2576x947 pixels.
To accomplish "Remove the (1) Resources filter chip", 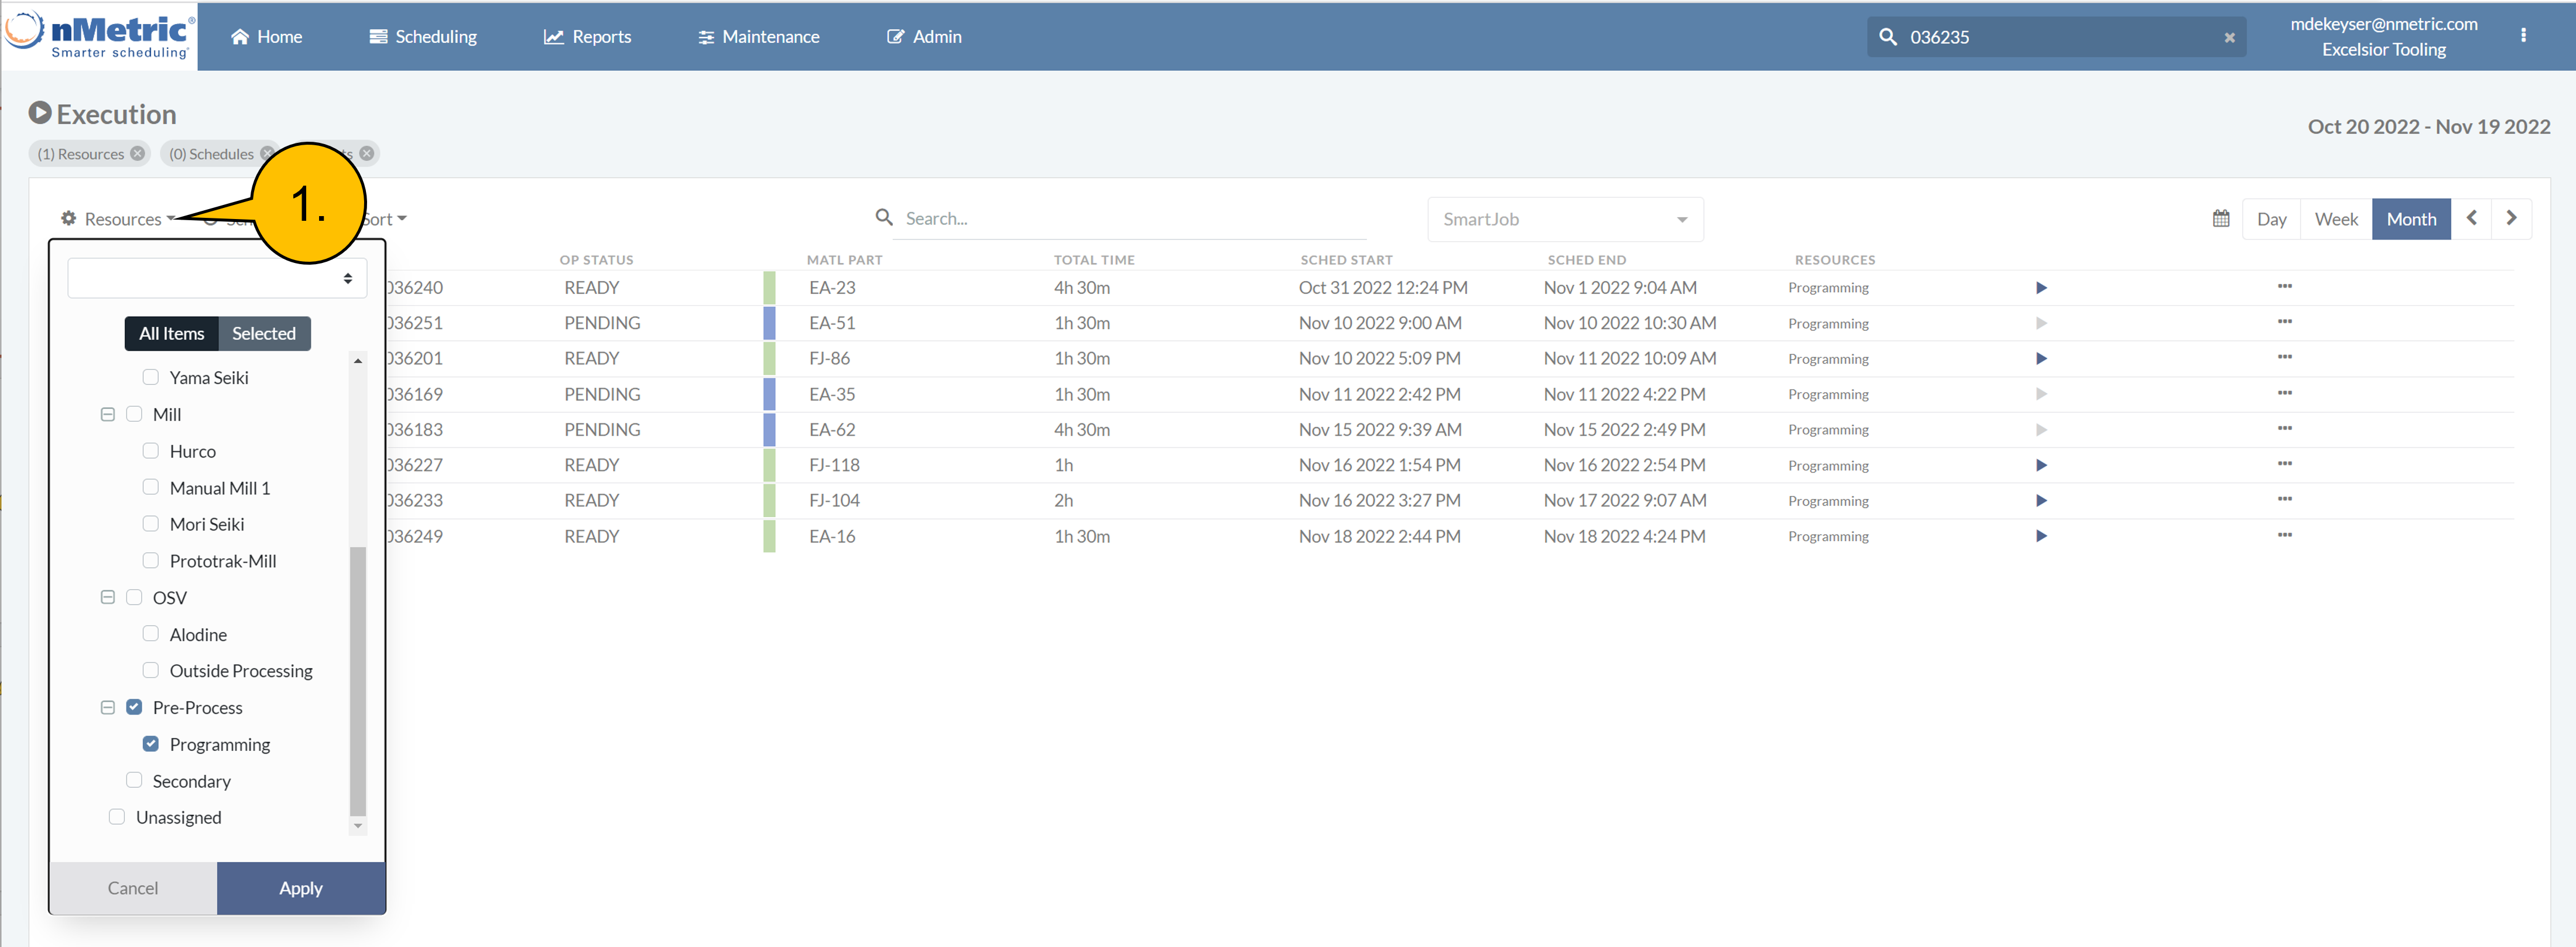I will tap(138, 153).
